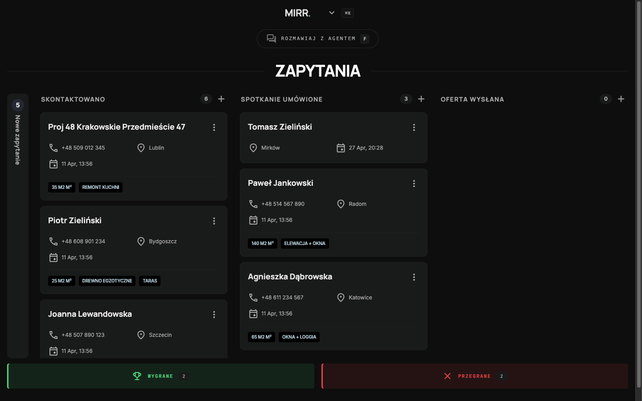642x401 pixels.
Task: Open Piotr Zieliński card title
Action: (x=75, y=221)
